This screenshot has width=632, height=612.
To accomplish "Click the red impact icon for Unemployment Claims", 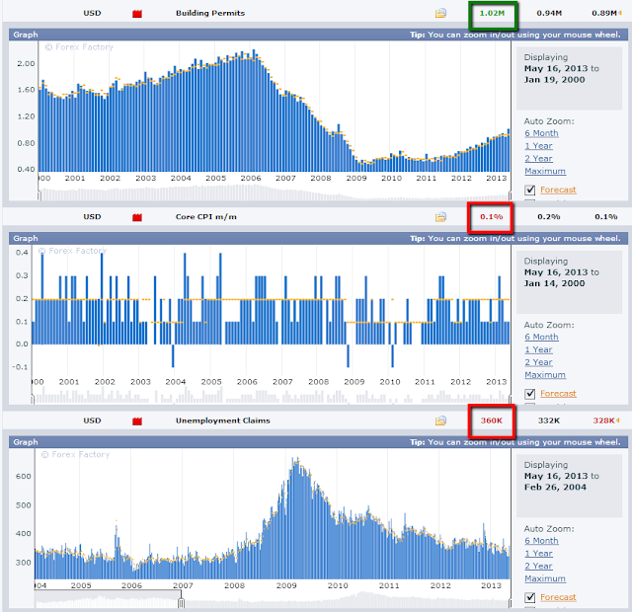I will pyautogui.click(x=137, y=421).
